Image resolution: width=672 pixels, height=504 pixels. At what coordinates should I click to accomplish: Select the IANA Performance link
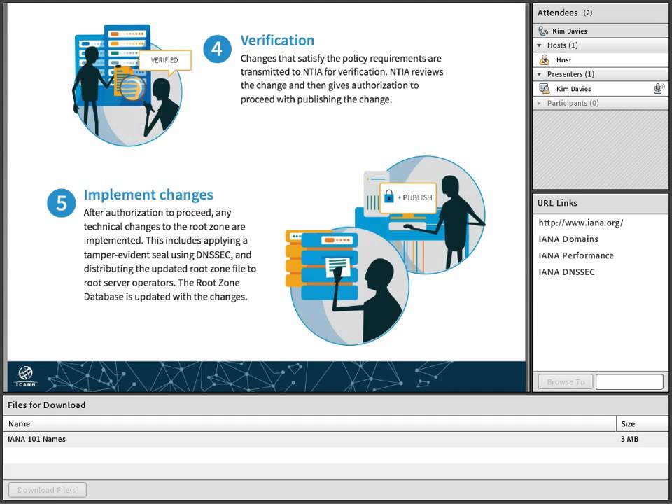576,255
